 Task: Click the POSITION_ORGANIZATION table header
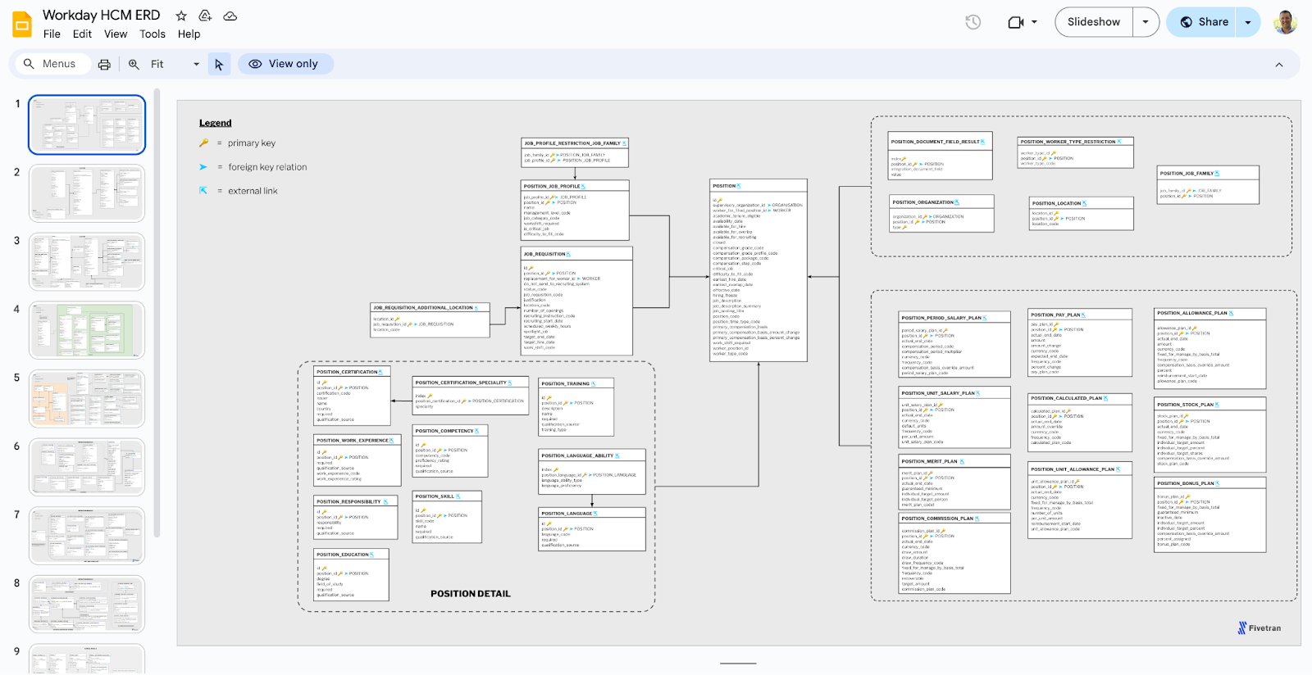tap(941, 202)
